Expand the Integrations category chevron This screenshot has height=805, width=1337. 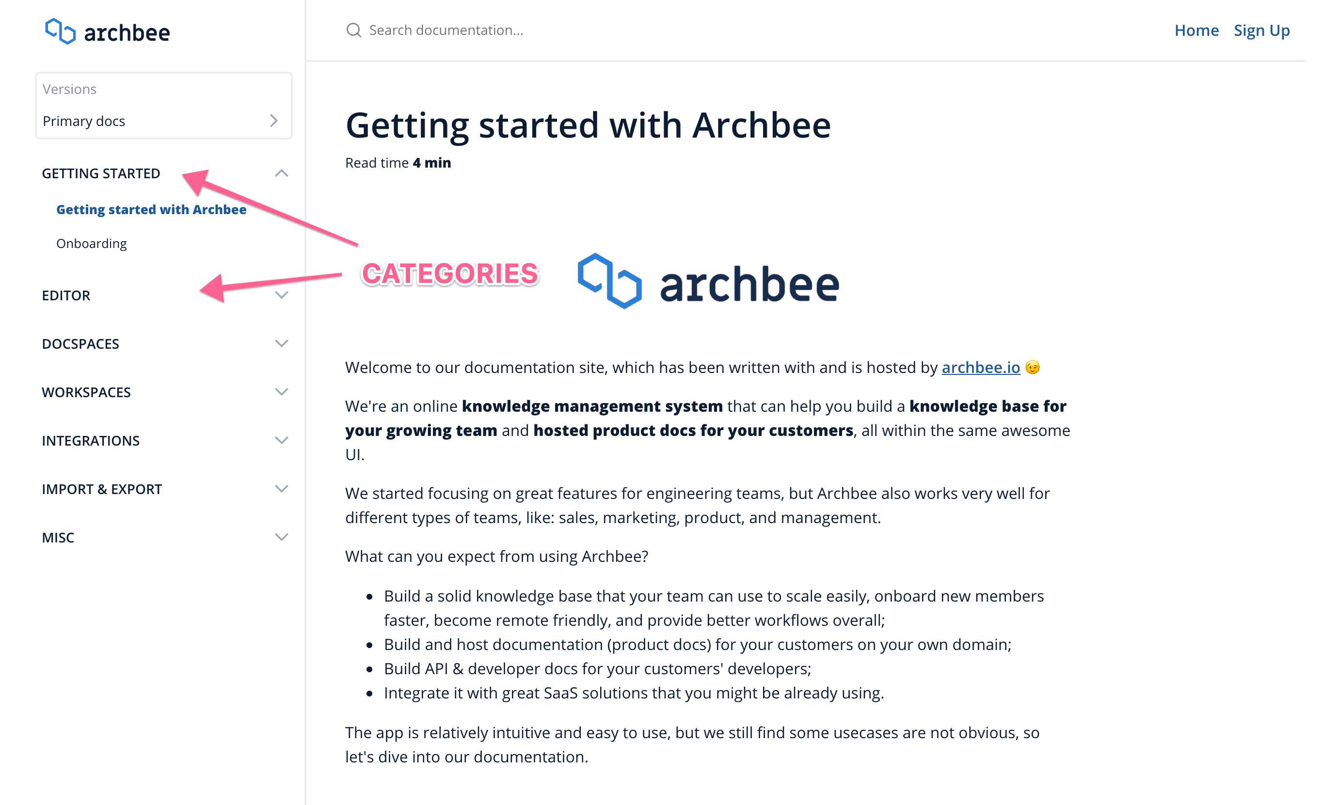[282, 440]
